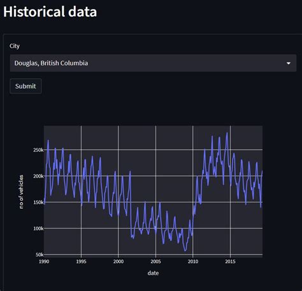Image resolution: width=302 pixels, height=291 pixels.
Task: Click the 1990 x-axis tick label
Action: (x=44, y=262)
